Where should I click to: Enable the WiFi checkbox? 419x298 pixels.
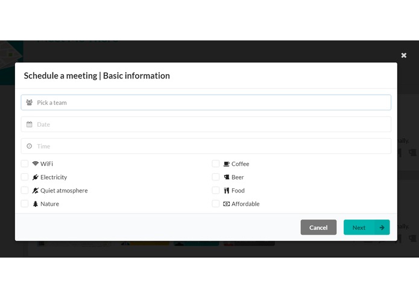tap(25, 163)
